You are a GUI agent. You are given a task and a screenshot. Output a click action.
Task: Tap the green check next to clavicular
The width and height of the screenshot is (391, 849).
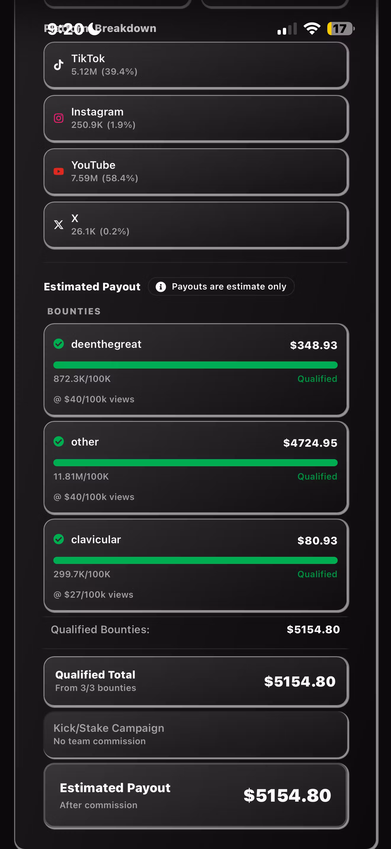[x=59, y=539]
